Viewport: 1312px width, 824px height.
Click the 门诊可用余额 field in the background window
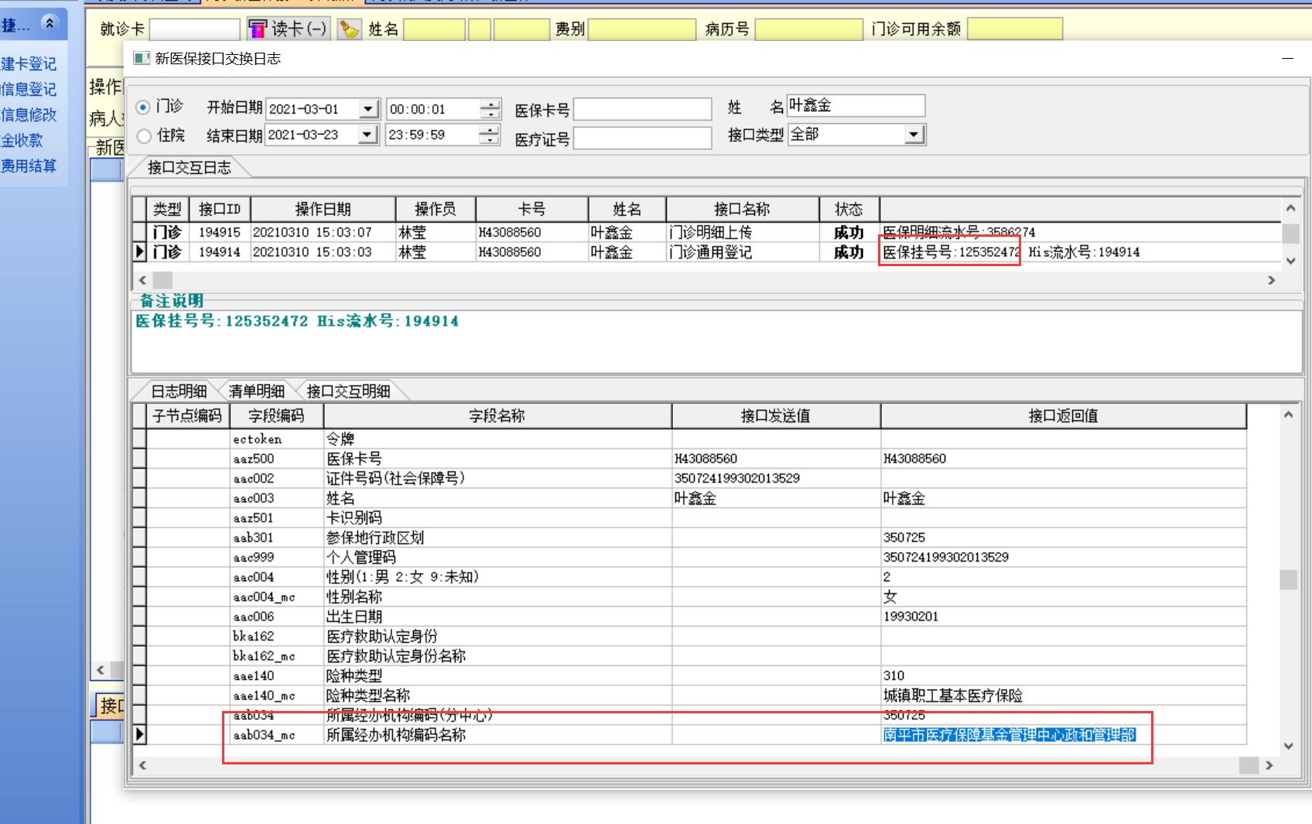click(1015, 29)
